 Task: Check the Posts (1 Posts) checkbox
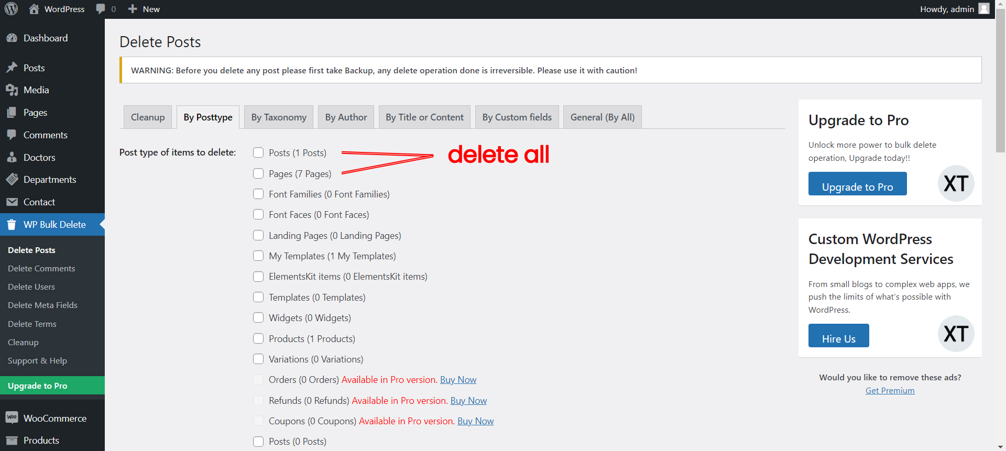(258, 152)
